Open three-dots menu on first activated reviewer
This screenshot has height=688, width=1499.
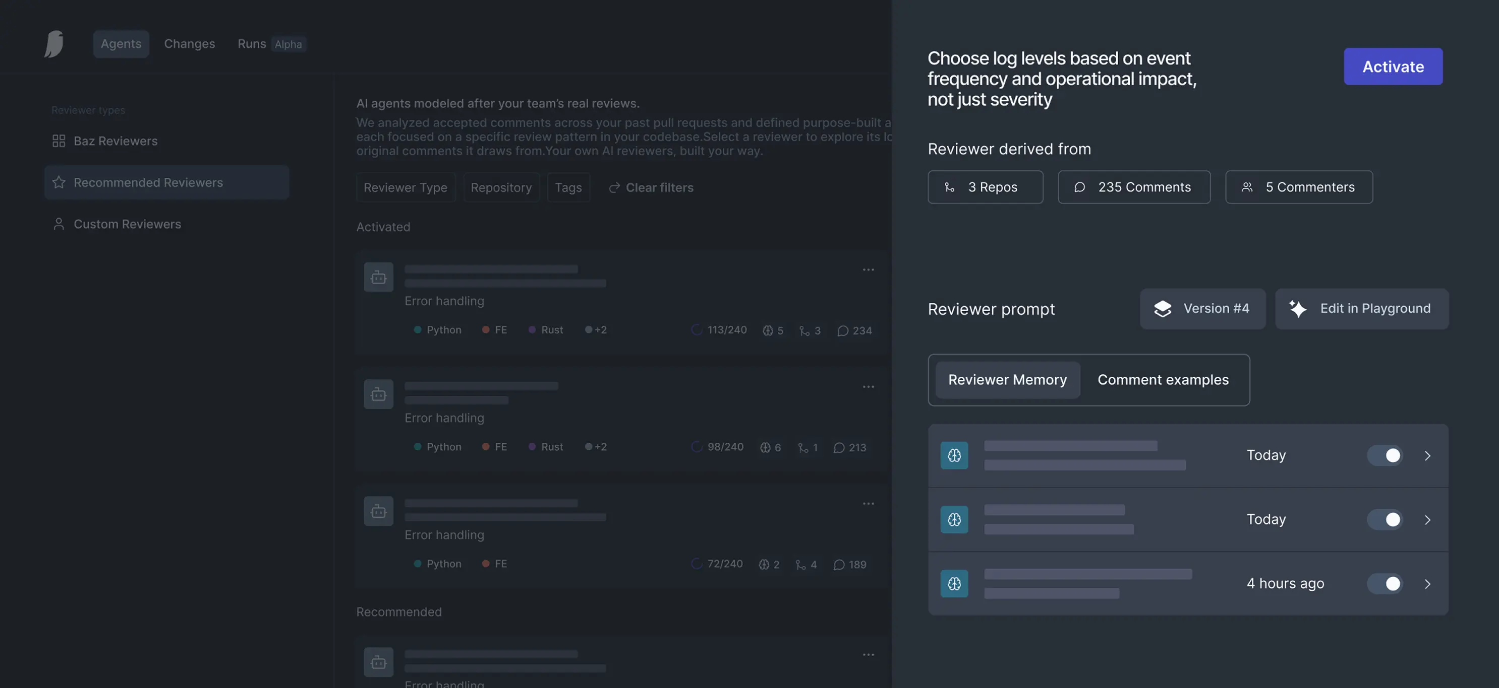point(868,269)
